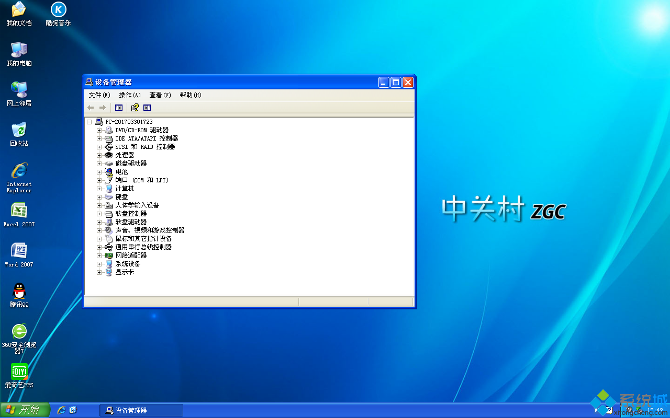This screenshot has height=418, width=670.
Task: Open the 操作(A) menu
Action: point(129,95)
